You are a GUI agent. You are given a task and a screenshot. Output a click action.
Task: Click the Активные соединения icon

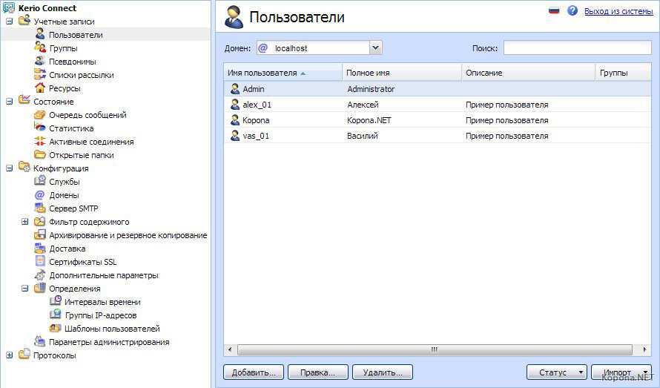[x=40, y=142]
